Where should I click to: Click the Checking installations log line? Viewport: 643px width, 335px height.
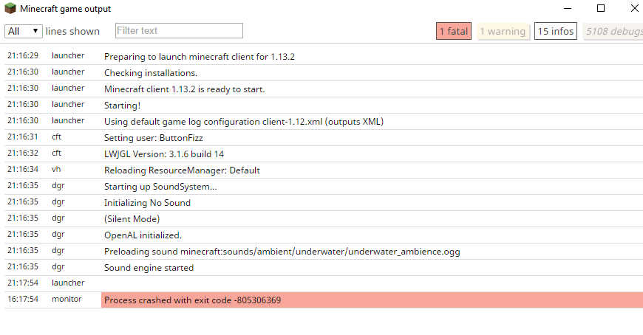pos(151,72)
